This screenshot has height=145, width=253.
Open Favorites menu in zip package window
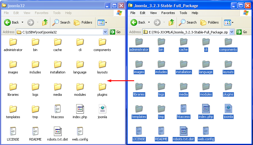(x=168, y=13)
